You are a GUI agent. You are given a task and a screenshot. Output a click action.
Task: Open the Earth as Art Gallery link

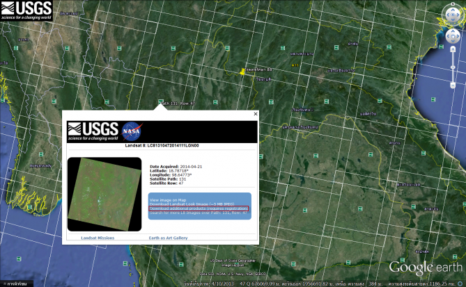pyautogui.click(x=168, y=238)
